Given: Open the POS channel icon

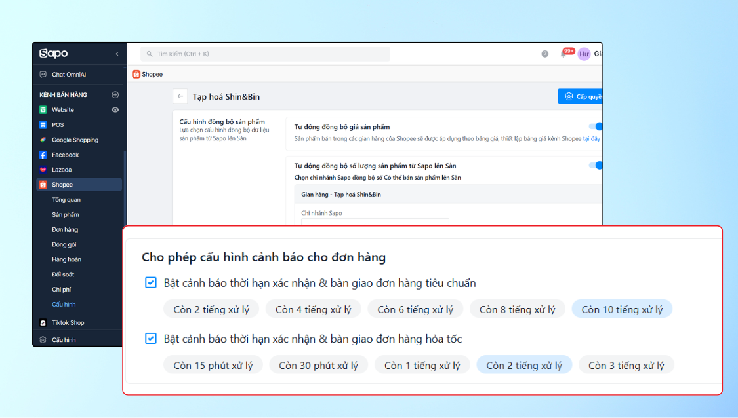Looking at the screenshot, I should [43, 124].
